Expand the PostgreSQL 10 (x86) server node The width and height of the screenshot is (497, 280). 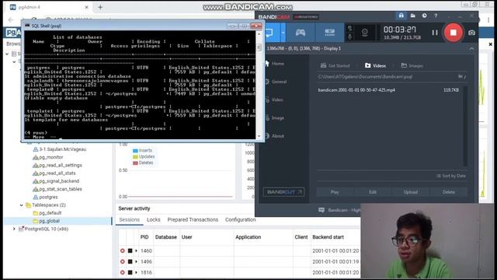[x=14, y=229]
